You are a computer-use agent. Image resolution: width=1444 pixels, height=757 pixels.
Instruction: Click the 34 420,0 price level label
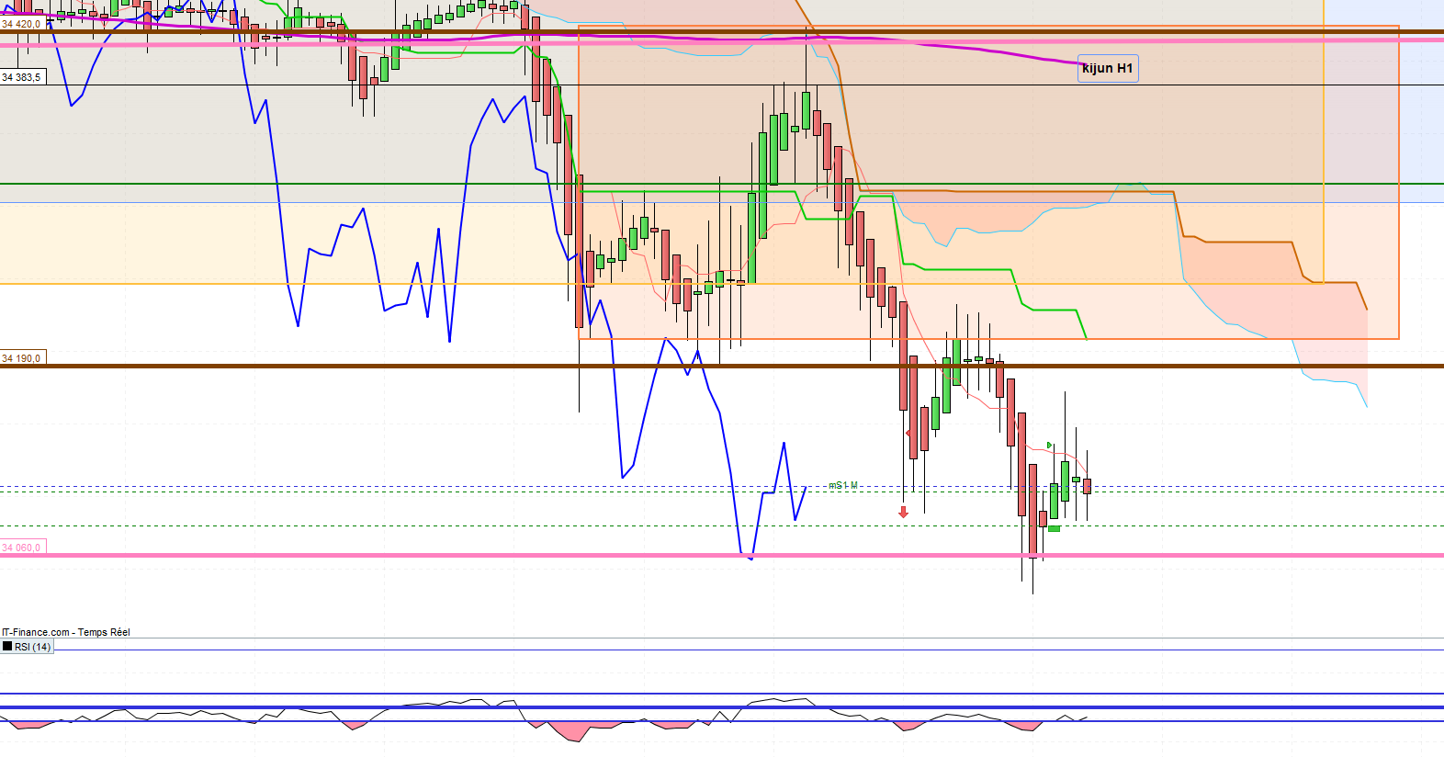click(x=22, y=25)
